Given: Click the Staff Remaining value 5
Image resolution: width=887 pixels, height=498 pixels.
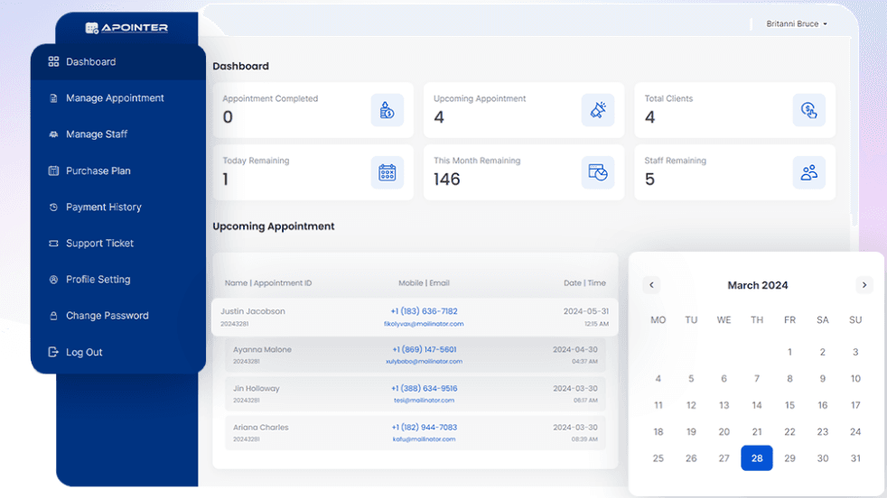Looking at the screenshot, I should click(x=650, y=180).
